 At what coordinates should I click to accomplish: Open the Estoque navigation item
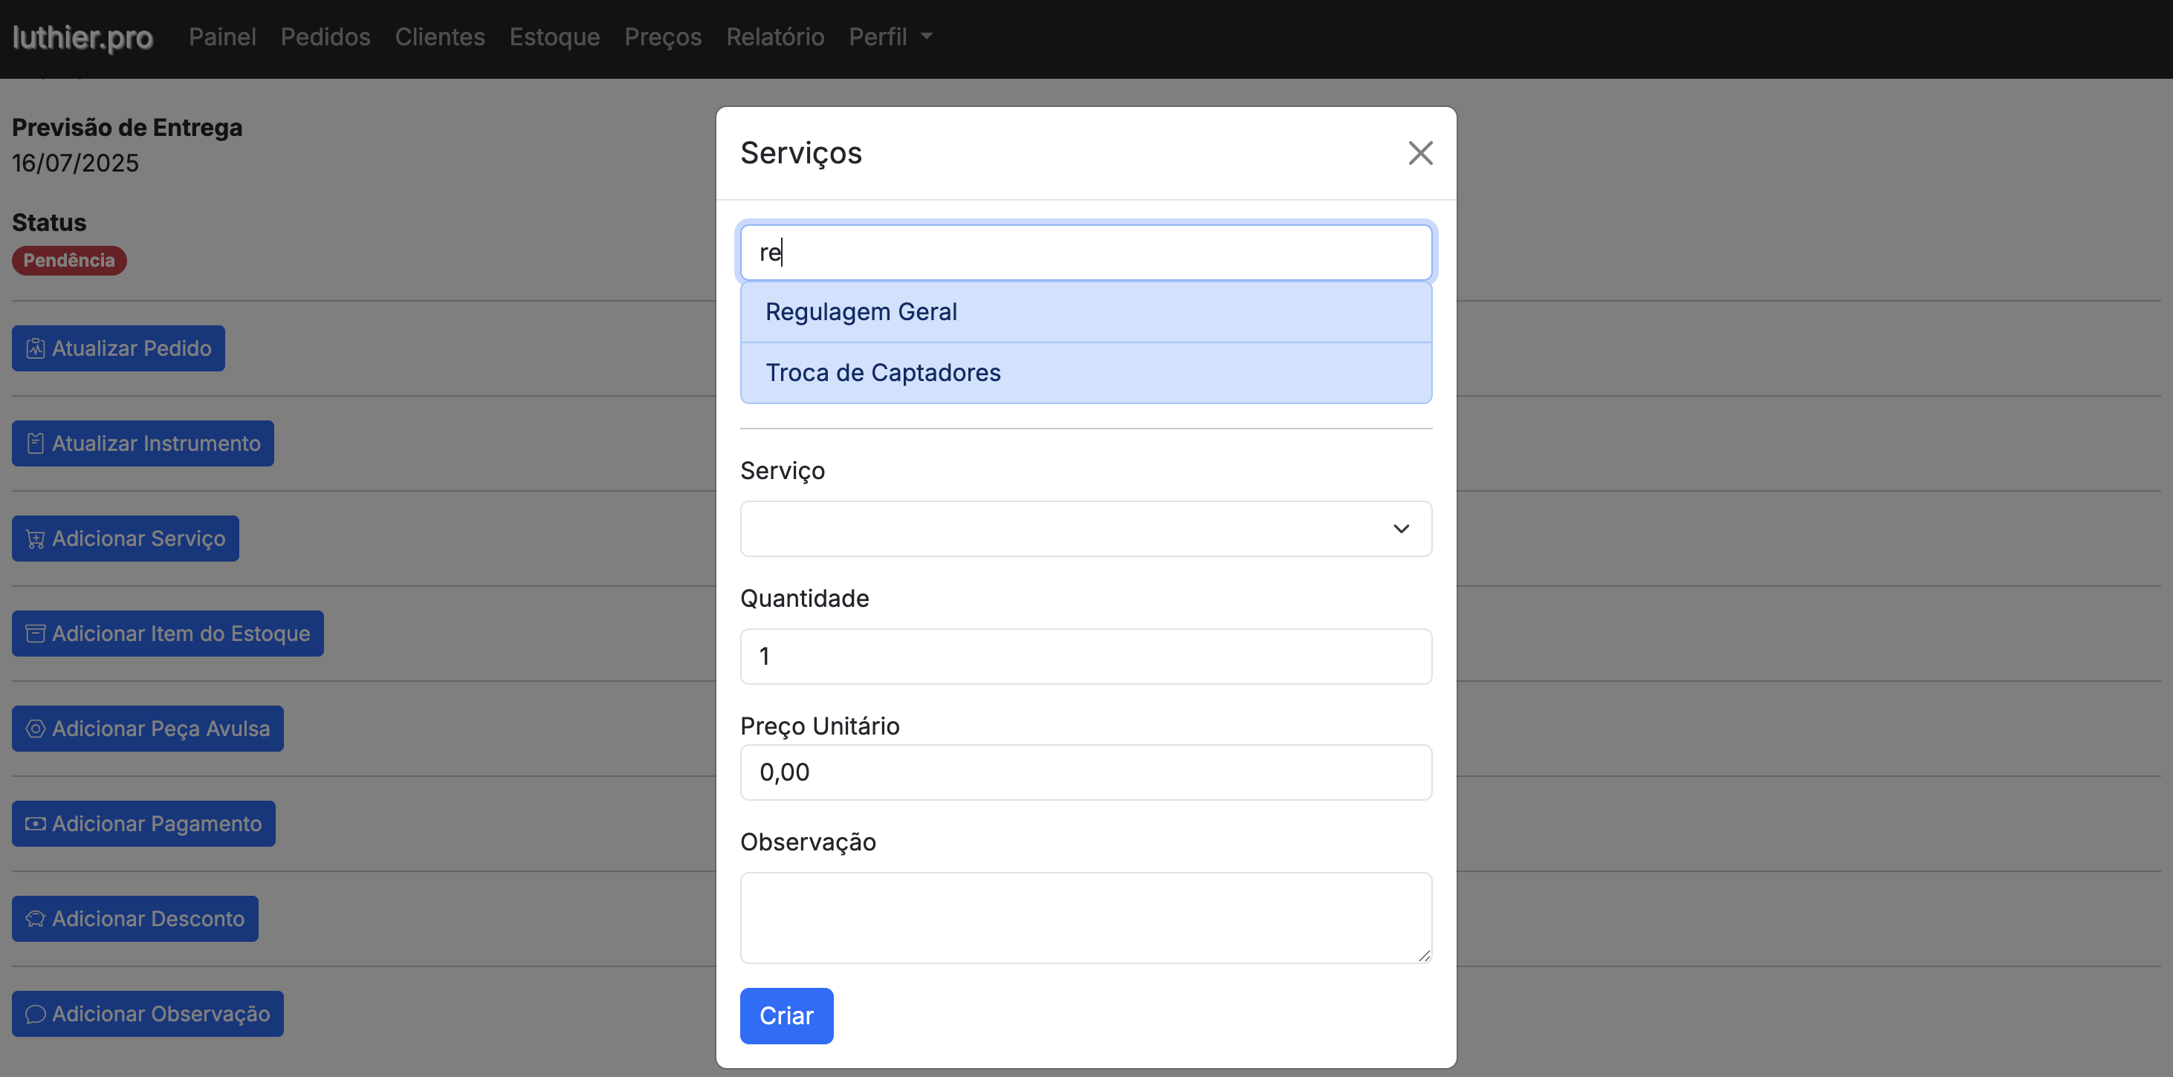[x=554, y=37]
